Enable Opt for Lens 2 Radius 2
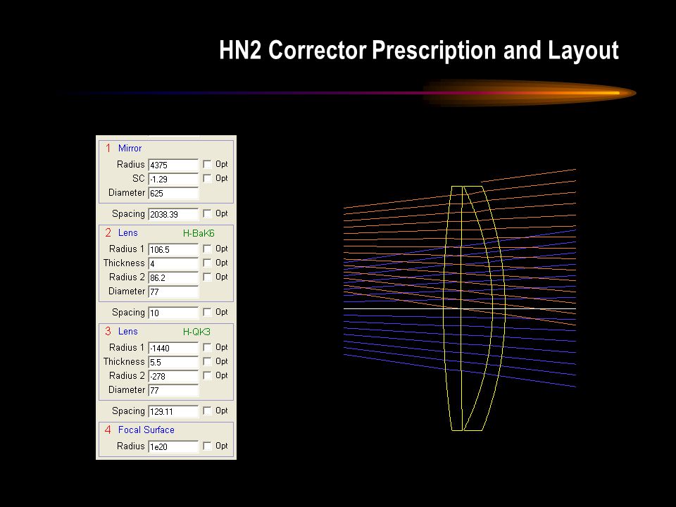 (207, 277)
